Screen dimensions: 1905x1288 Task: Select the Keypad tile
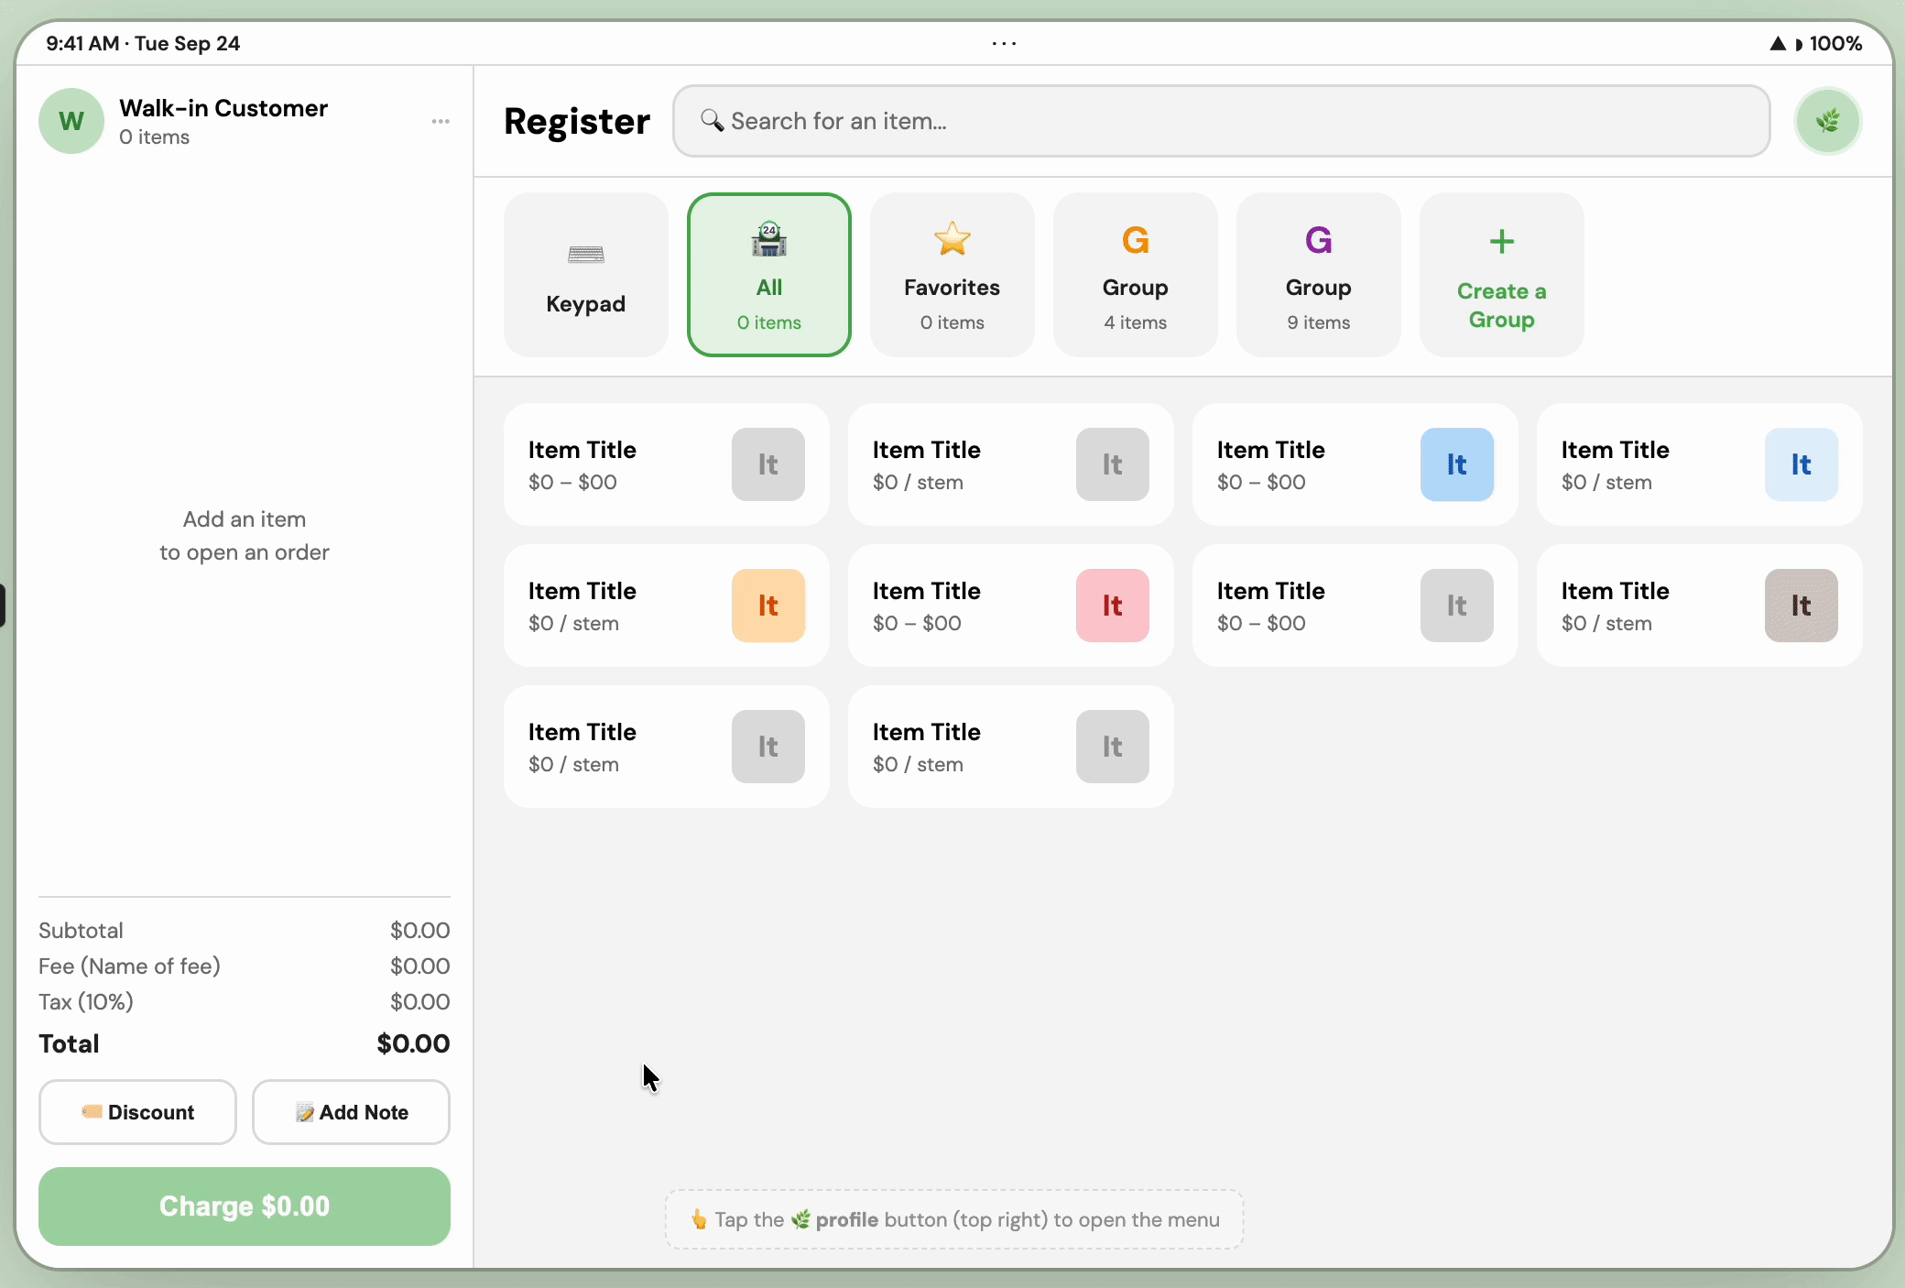[x=586, y=275]
